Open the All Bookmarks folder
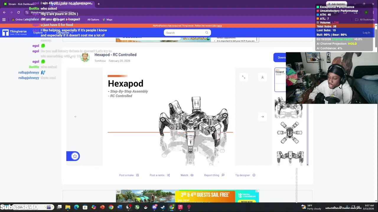The image size is (378, 212). pos(365,19)
